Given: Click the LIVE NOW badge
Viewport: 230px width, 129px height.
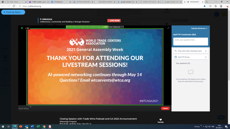Looking at the screenshot, I should [x=114, y=21].
